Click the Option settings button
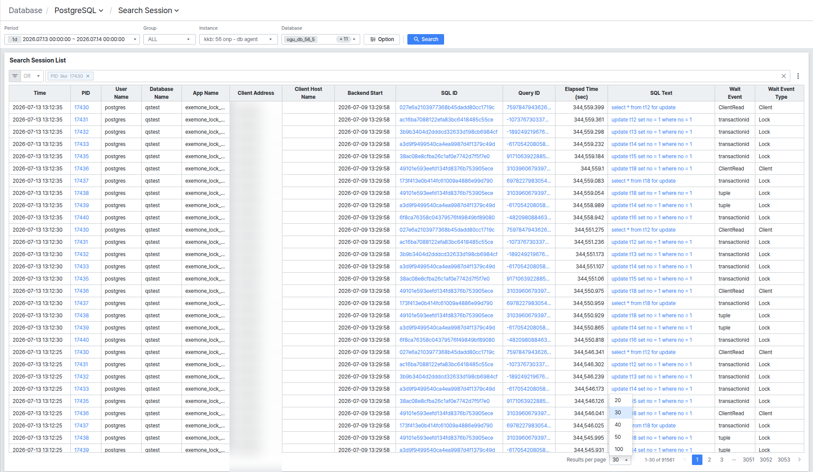Image resolution: width=813 pixels, height=472 pixels. [x=382, y=39]
